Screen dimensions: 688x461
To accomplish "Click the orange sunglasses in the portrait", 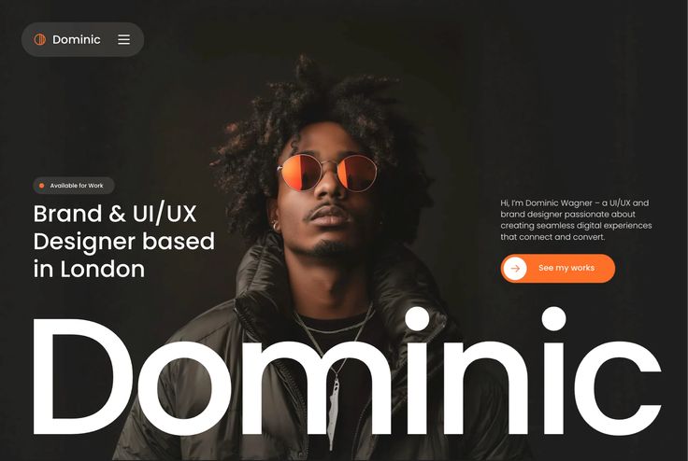I will 328,173.
